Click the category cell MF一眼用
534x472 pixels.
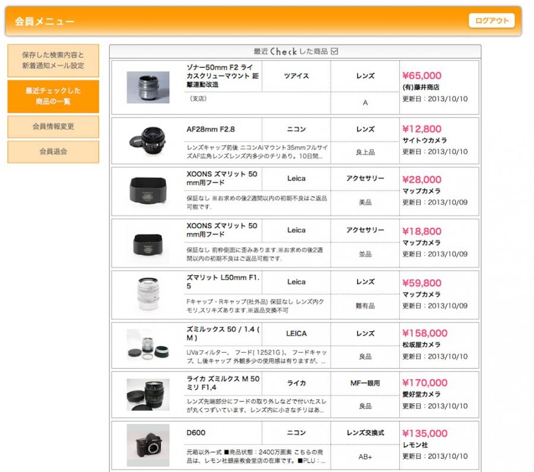pos(365,383)
